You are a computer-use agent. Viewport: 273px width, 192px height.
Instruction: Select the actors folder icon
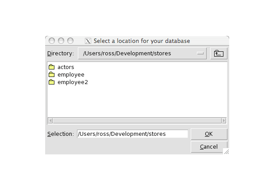(51, 67)
